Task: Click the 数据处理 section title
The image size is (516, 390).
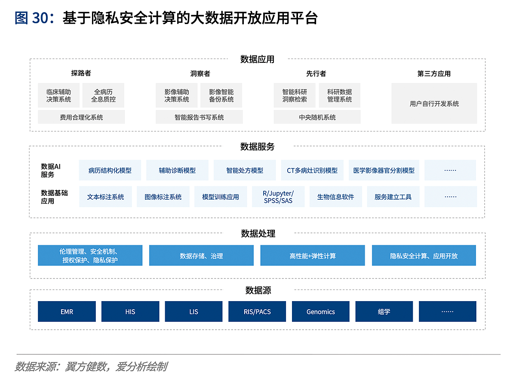Action: tap(258, 234)
